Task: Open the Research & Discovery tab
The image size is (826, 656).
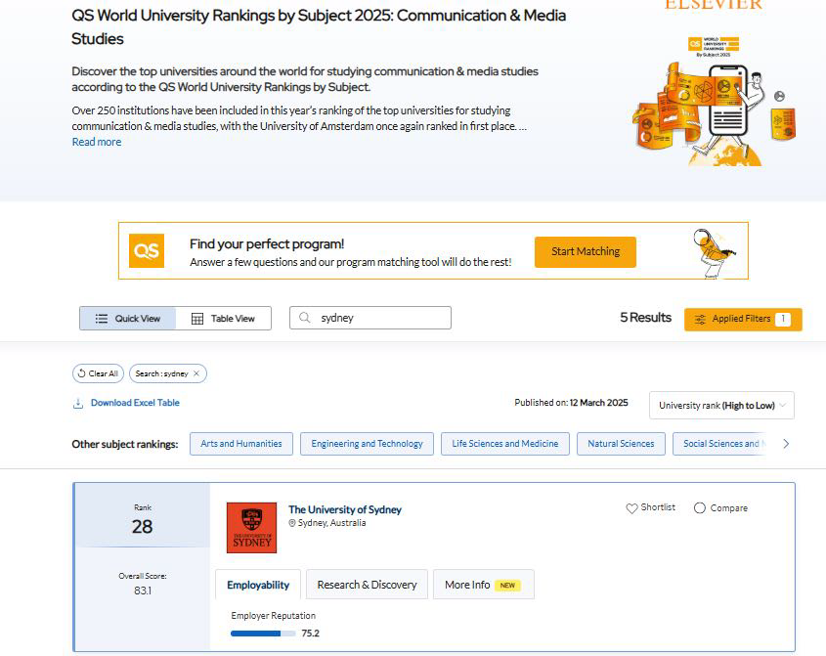Action: tap(367, 585)
